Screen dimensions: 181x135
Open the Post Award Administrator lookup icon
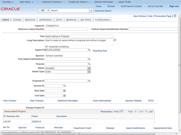[x=89, y=59]
